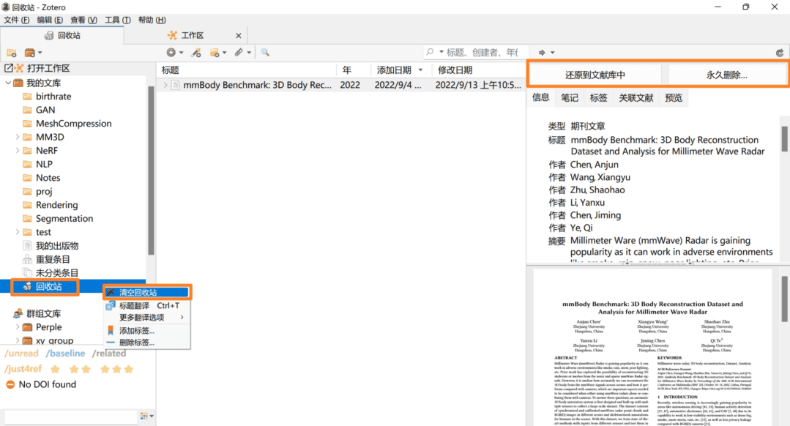Expand the MM3D collection
Screen dimensions: 790x426
click(18, 137)
